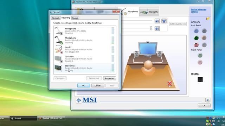Confirm the Sound dialog with OK
The width and height of the screenshot is (225, 126).
(x=84, y=85)
